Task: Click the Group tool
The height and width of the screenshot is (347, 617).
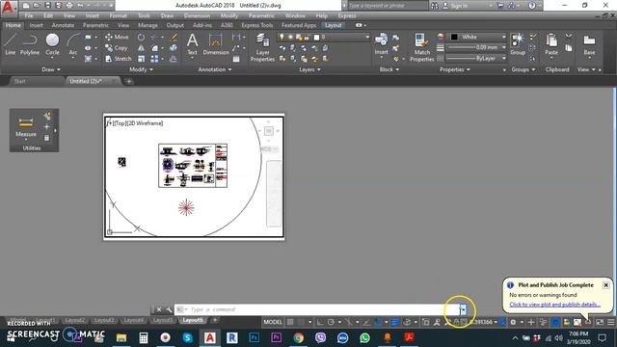Action: click(x=518, y=44)
